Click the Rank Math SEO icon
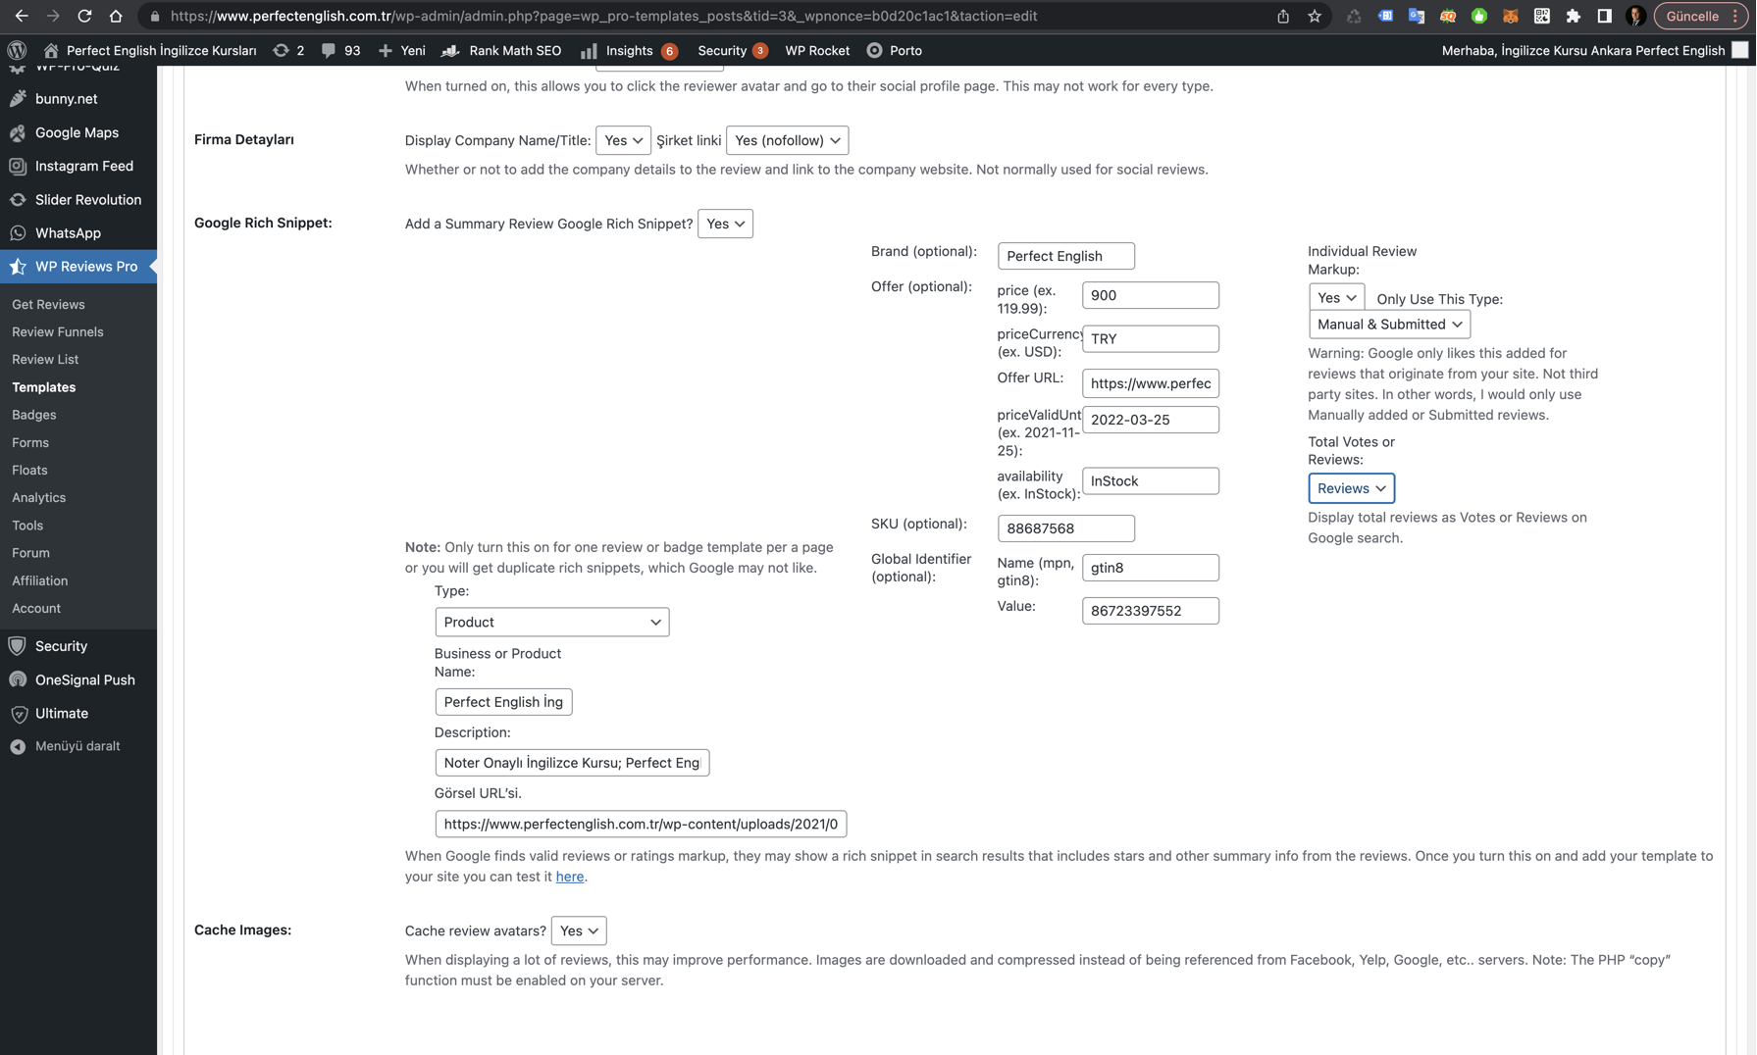The image size is (1757, 1055). click(x=451, y=50)
